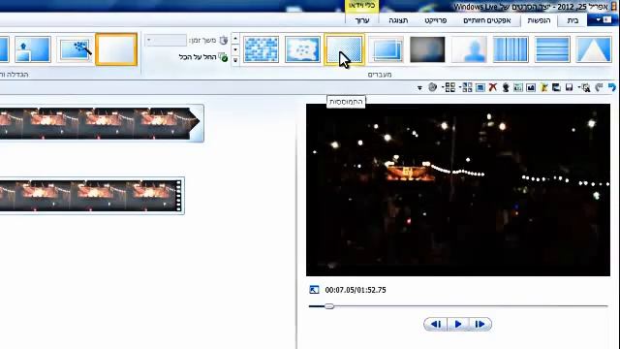
Task: Select the automatic wand pan and zoom effect
Action: pyautogui.click(x=75, y=49)
